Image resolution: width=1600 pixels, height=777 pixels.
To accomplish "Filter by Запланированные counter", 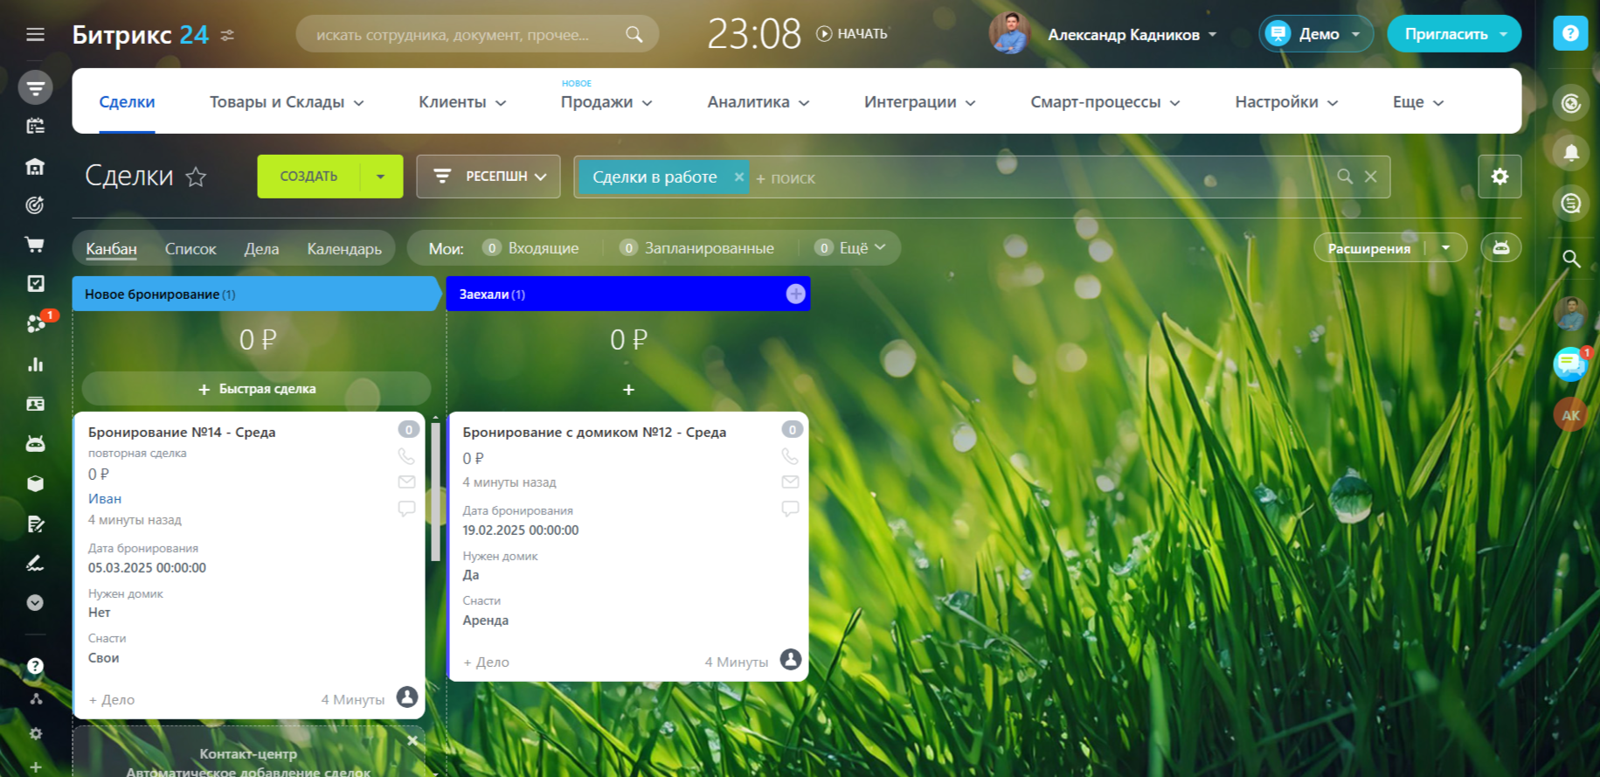I will point(696,248).
